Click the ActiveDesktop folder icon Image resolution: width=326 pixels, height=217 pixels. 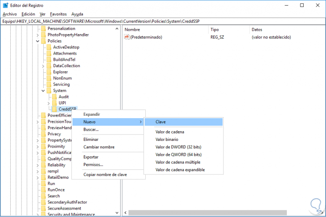tap(49, 47)
